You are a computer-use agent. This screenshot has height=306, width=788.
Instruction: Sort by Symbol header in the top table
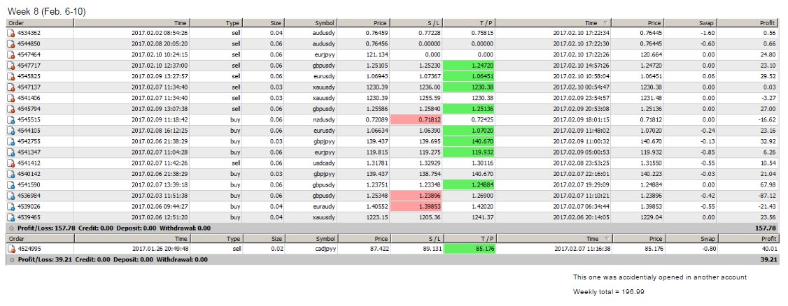coord(311,23)
